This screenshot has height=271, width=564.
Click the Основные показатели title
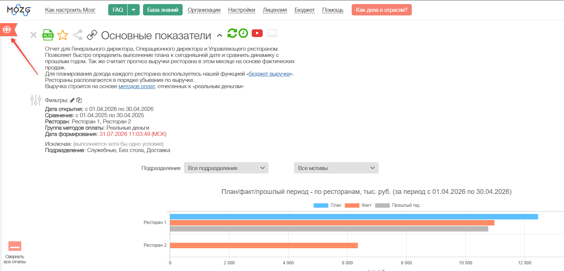click(x=156, y=36)
